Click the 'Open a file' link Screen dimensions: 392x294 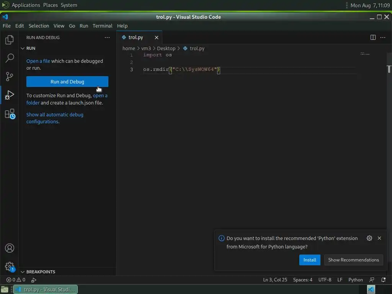(x=38, y=61)
